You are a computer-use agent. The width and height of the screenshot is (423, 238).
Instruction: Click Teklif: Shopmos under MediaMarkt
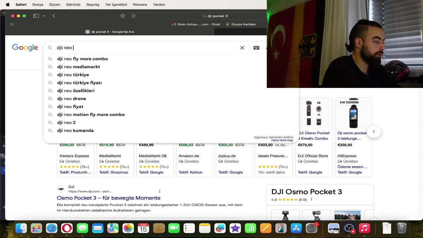pyautogui.click(x=113, y=172)
